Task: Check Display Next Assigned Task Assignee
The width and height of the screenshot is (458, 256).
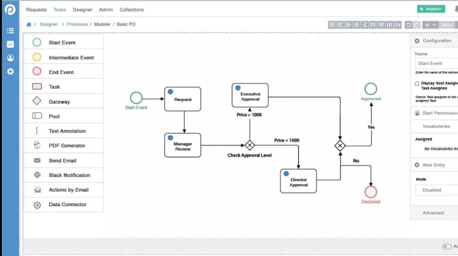Action: (417, 83)
